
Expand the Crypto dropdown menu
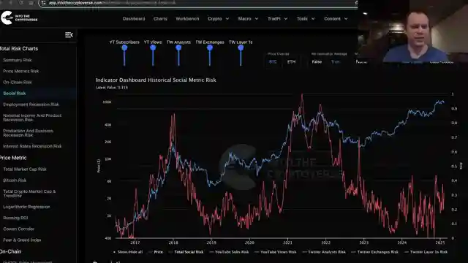pos(218,18)
